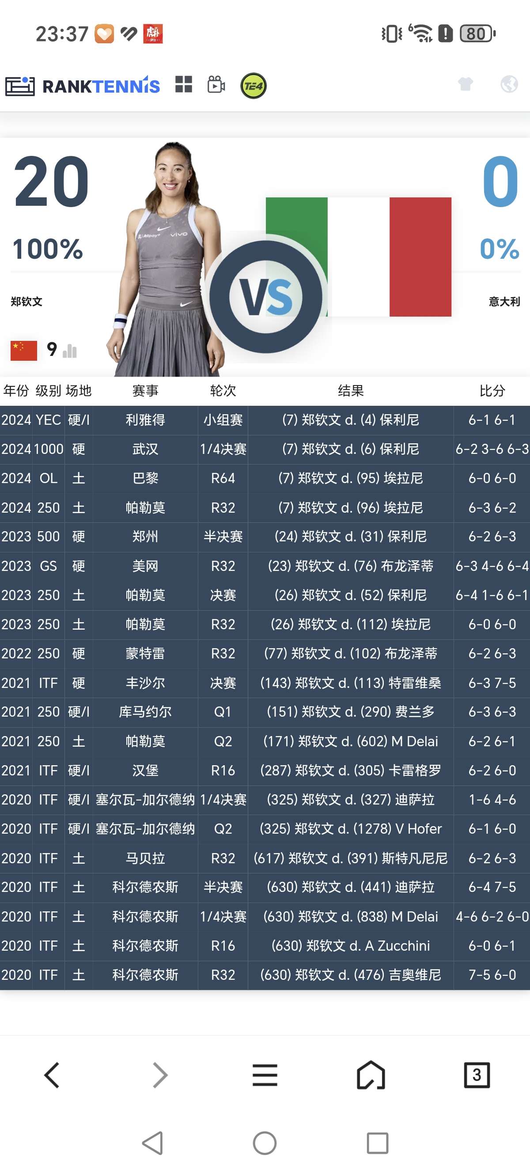Viewport: 530px width, 1171px height.
Task: Tap result 郑钦文 d. (305) 卡雷格罗
Action: tap(351, 771)
